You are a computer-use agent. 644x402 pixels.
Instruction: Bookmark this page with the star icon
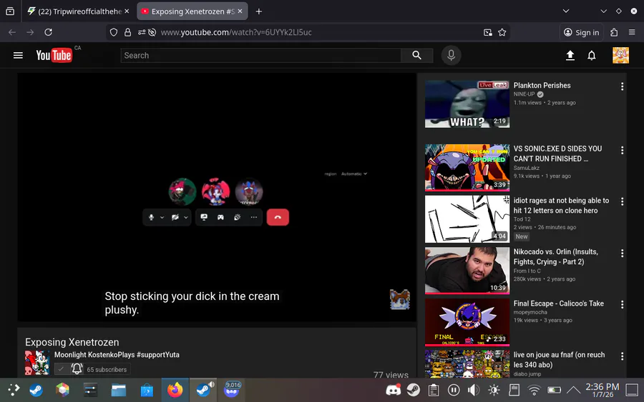click(x=502, y=32)
